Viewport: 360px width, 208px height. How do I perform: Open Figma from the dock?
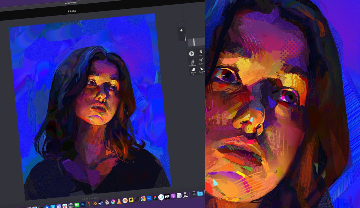click(155, 198)
